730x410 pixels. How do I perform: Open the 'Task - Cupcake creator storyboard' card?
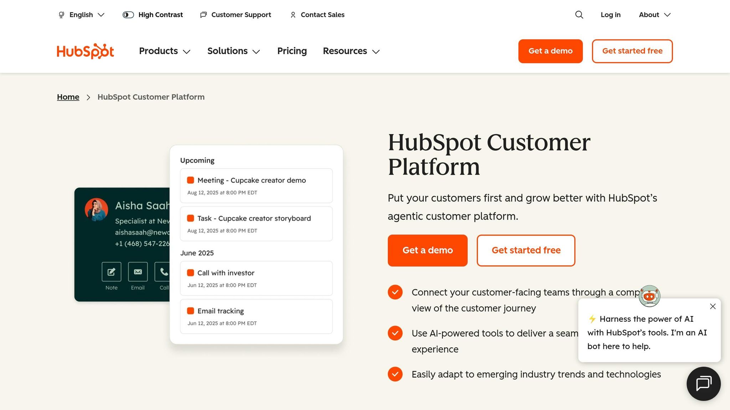[x=256, y=224]
